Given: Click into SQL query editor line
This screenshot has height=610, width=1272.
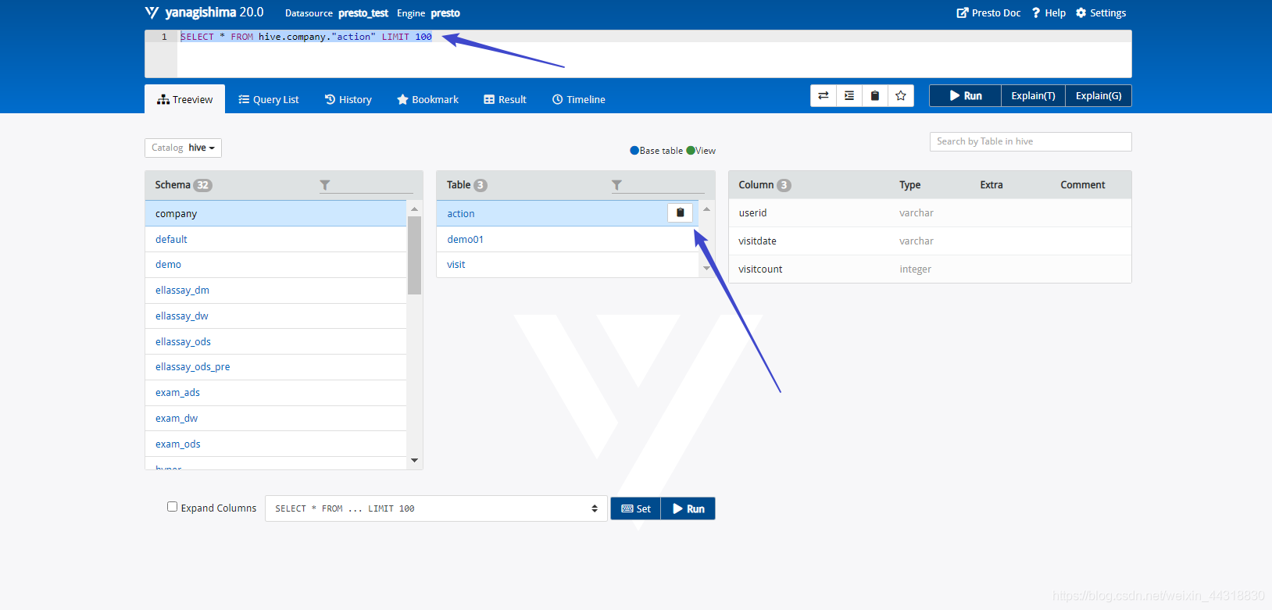Looking at the screenshot, I should [654, 37].
